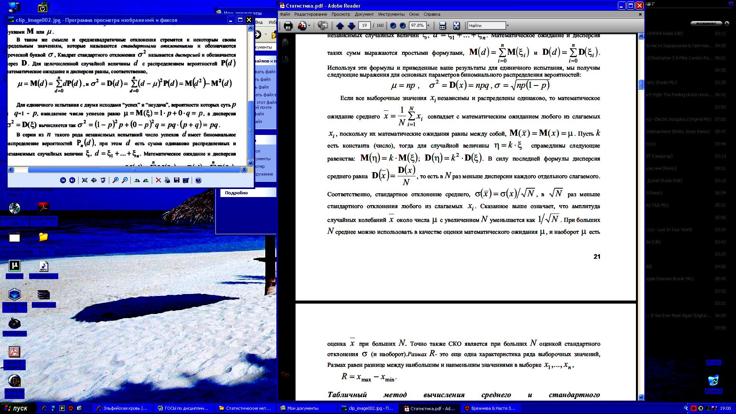
Task: Switch to ГОСЫ по дисциплин taskbar window
Action: point(184,408)
